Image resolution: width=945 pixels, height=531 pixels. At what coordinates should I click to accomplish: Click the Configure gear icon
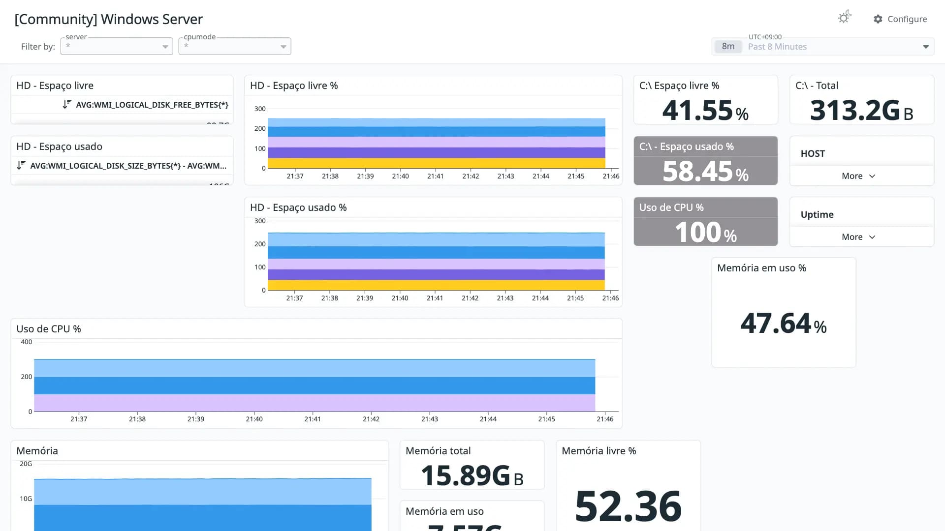pyautogui.click(x=878, y=19)
